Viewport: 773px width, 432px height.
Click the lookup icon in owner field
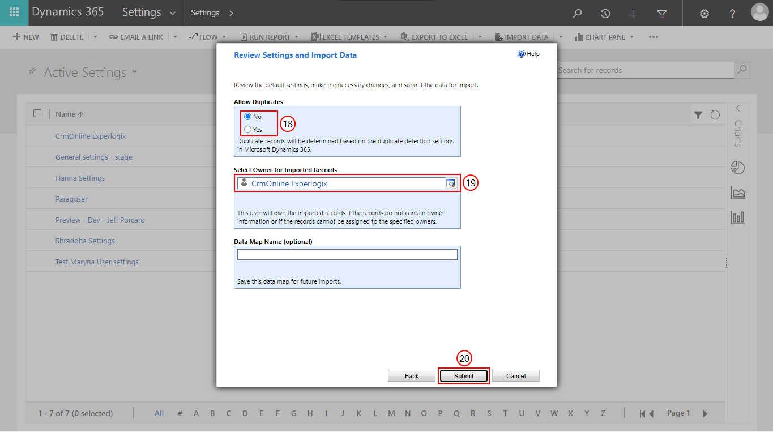[x=451, y=183]
